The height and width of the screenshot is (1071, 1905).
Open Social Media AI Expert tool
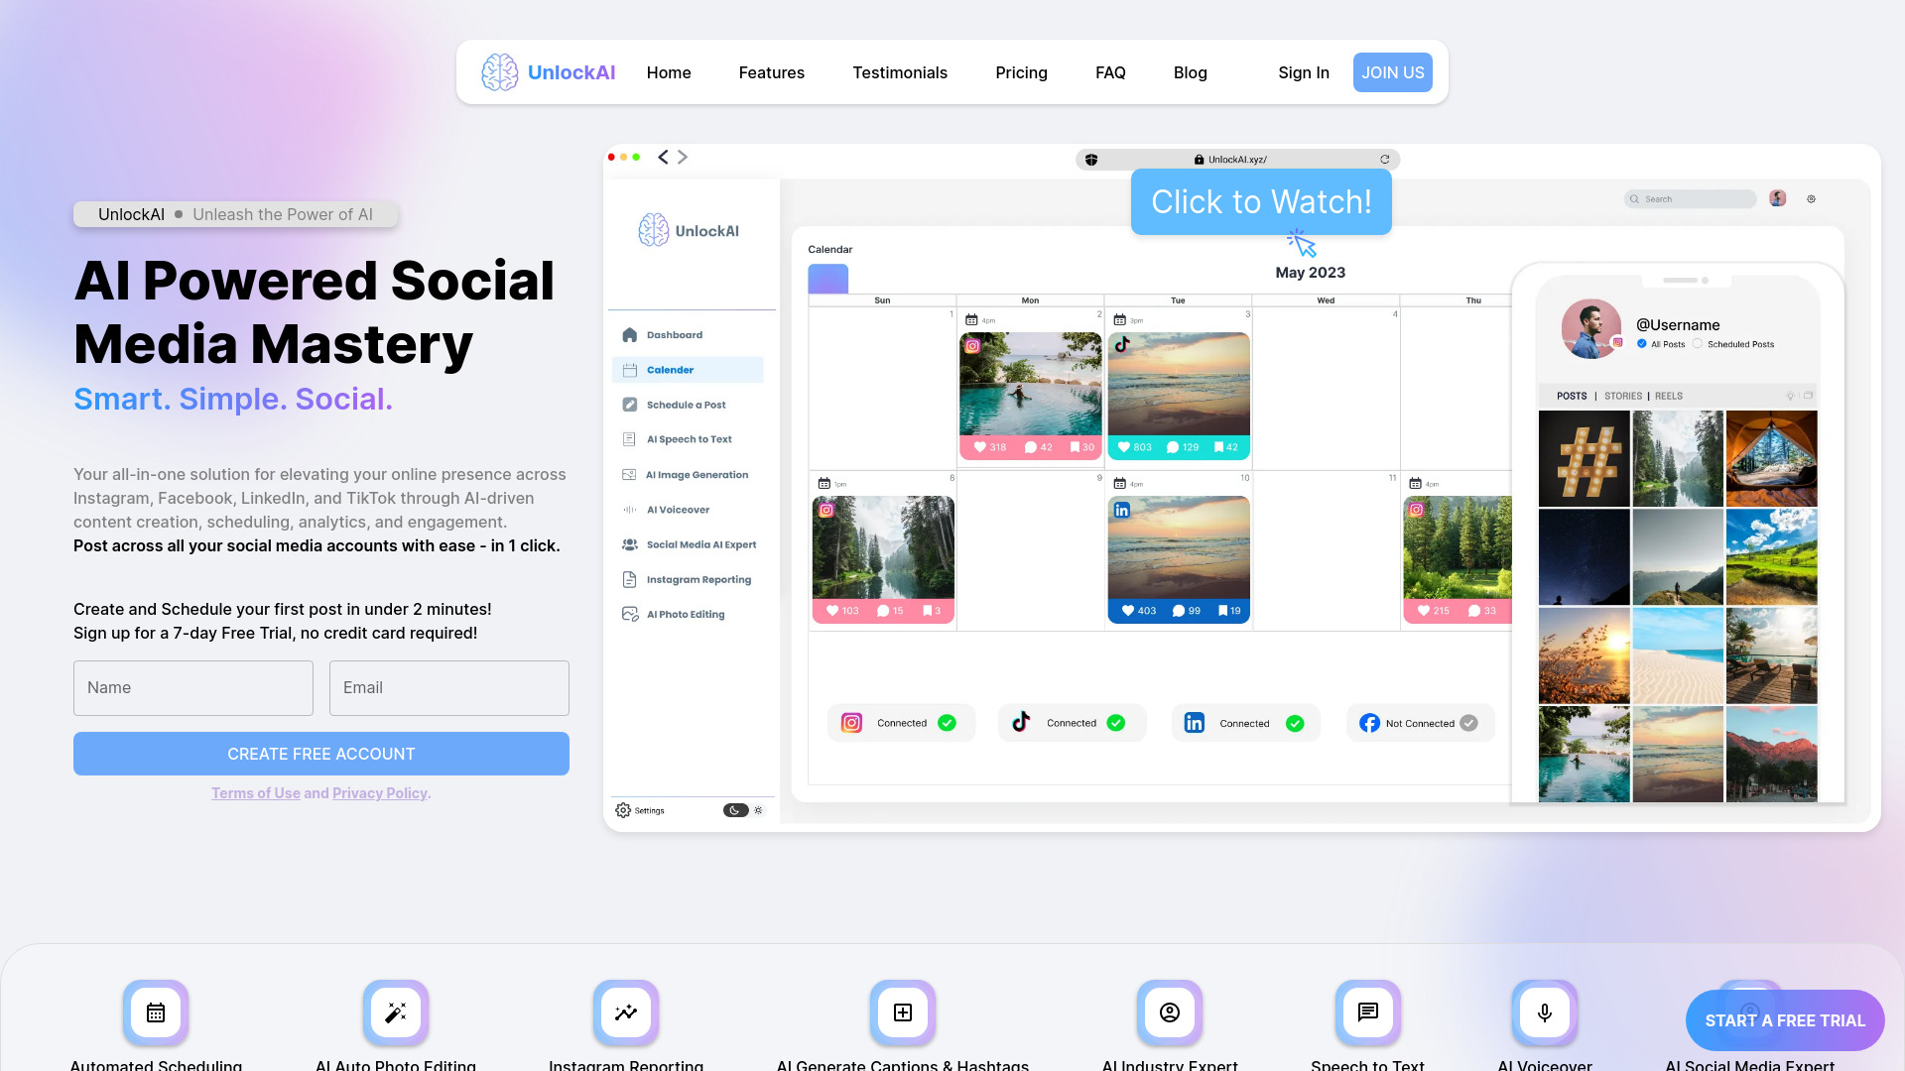(699, 544)
